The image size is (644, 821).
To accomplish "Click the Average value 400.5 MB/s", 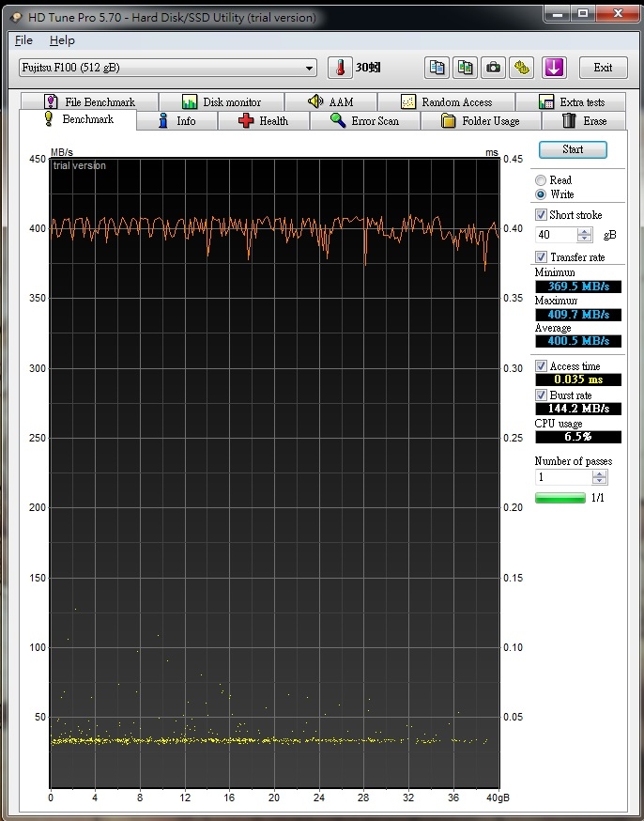I will 578,341.
